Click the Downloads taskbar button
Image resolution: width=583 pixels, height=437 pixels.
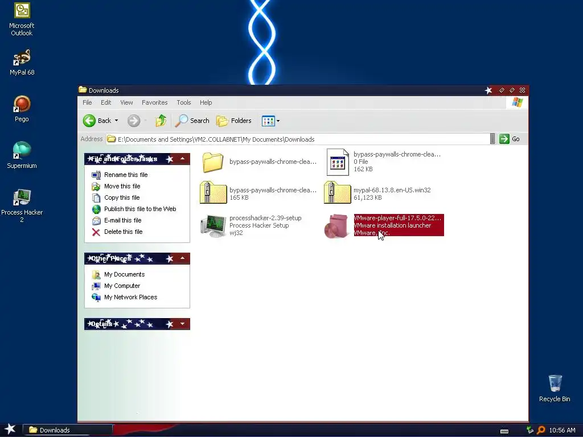(x=68, y=430)
